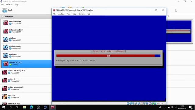Open the Manager window's Machine menu
The width and height of the screenshot is (195, 110).
tap(9, 5)
